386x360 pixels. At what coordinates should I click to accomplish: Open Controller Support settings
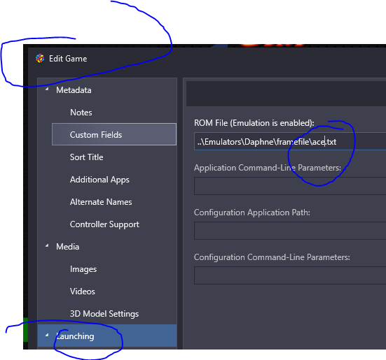pos(104,224)
